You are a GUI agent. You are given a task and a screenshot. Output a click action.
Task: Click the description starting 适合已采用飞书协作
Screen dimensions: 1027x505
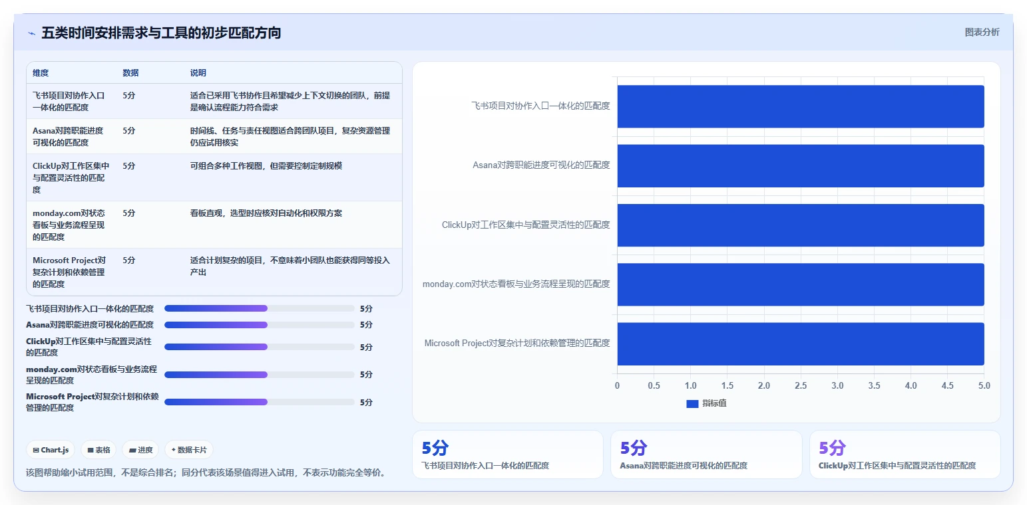[290, 101]
